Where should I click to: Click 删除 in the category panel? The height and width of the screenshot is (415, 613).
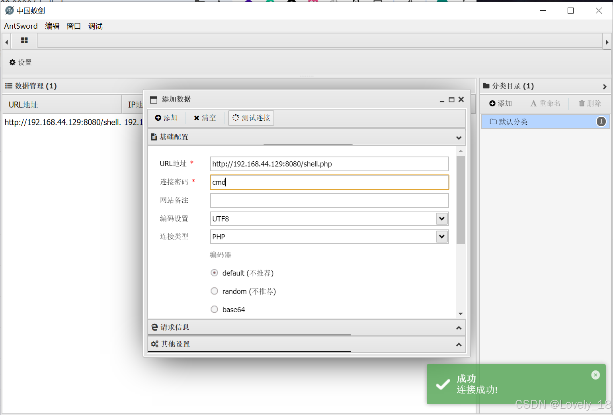pos(590,104)
